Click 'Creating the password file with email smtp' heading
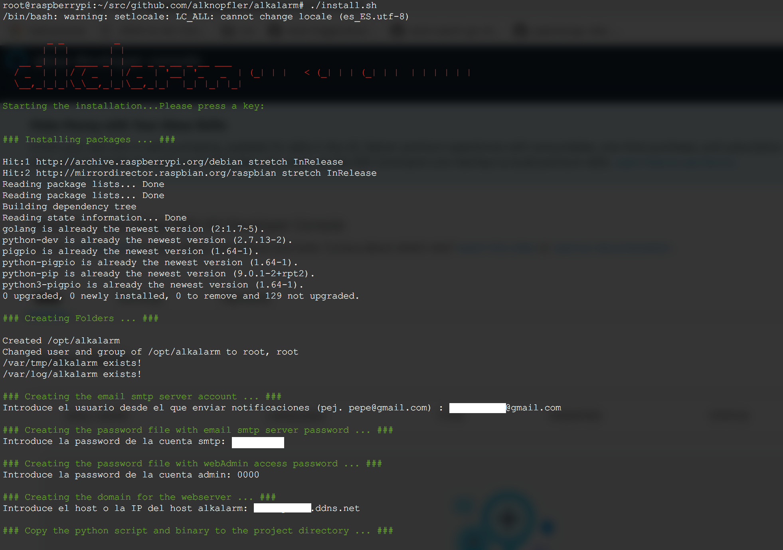The height and width of the screenshot is (550, 783). (198, 430)
